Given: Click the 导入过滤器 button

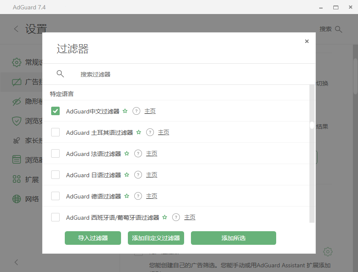Looking at the screenshot, I should [x=93, y=238].
